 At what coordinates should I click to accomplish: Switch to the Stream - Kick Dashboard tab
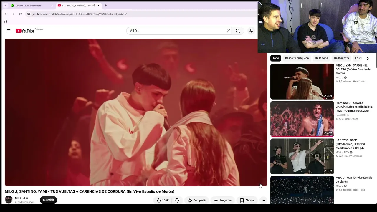pos(32,6)
